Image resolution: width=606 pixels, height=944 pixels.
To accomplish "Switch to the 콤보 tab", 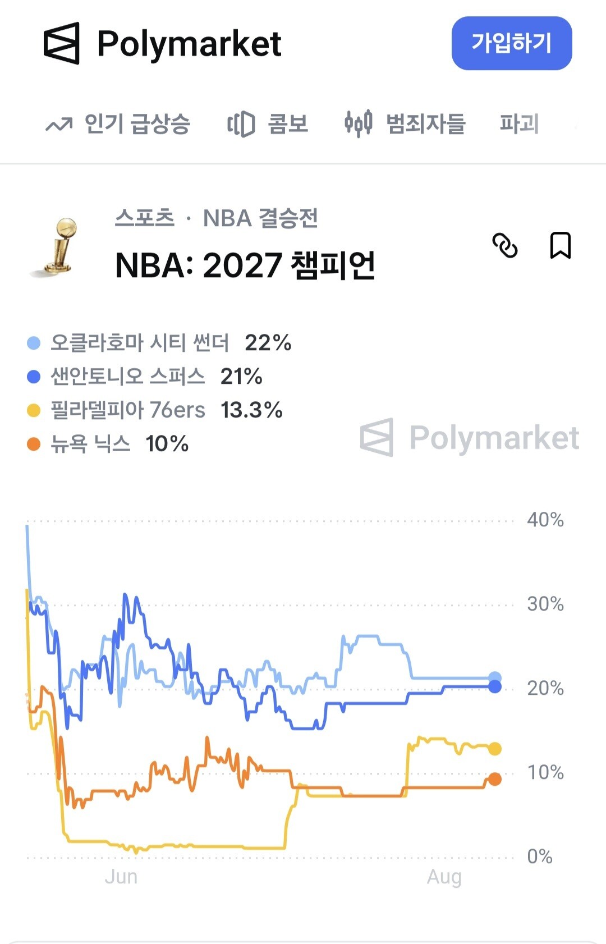I will 288,124.
